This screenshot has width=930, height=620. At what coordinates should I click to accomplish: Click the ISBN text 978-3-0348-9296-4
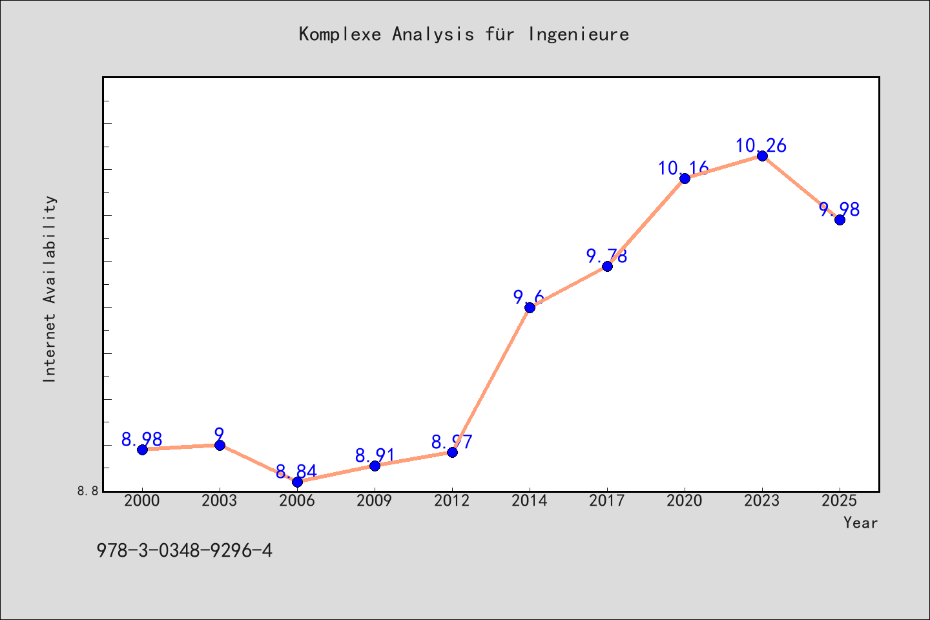[x=185, y=551]
